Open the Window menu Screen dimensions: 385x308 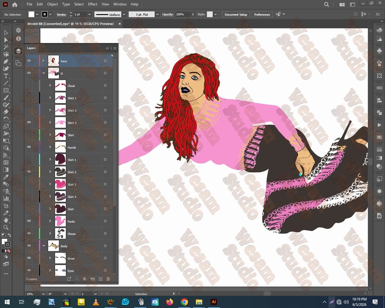click(120, 4)
